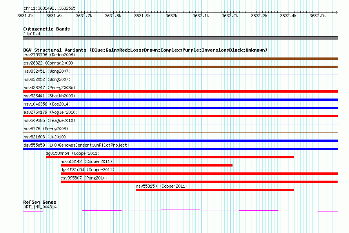Open variant dgv1581n54 (Cooper2011) label
Image resolution: width=349 pixels, height=233 pixels.
click(x=87, y=170)
